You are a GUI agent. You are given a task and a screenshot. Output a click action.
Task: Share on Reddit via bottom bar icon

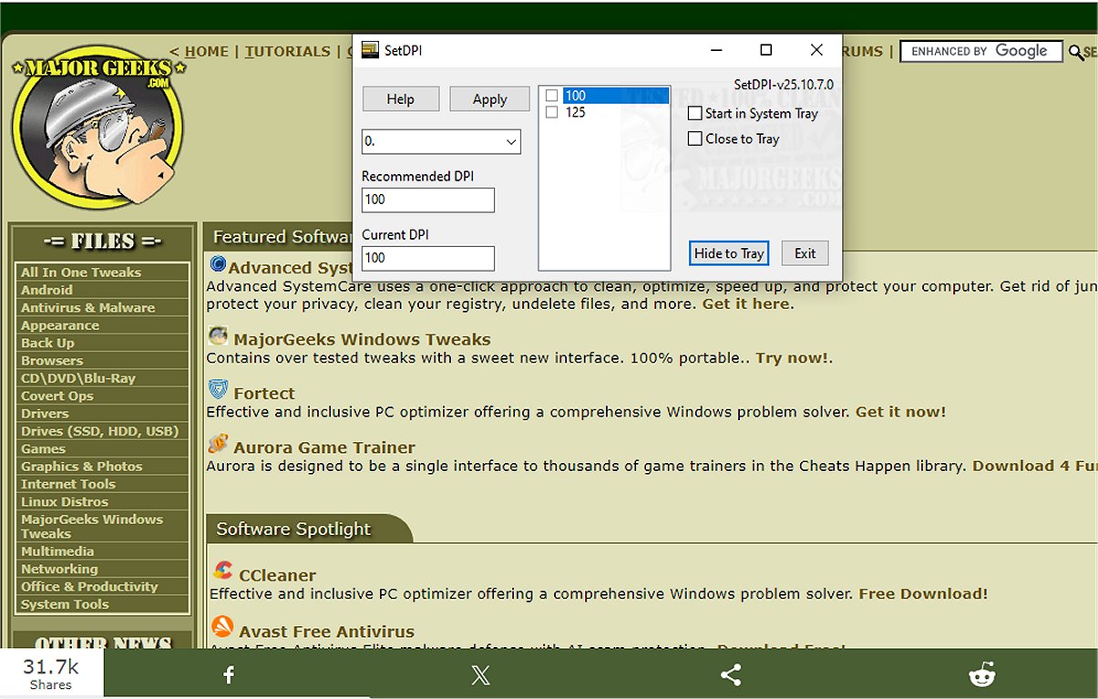pyautogui.click(x=982, y=674)
